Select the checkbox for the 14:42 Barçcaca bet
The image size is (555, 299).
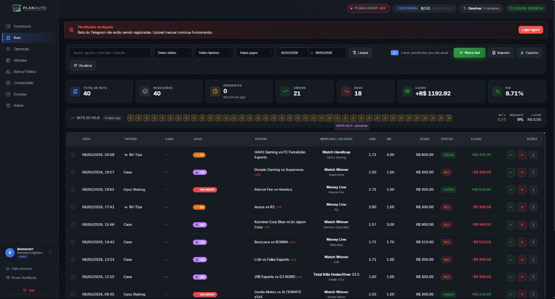point(73,242)
